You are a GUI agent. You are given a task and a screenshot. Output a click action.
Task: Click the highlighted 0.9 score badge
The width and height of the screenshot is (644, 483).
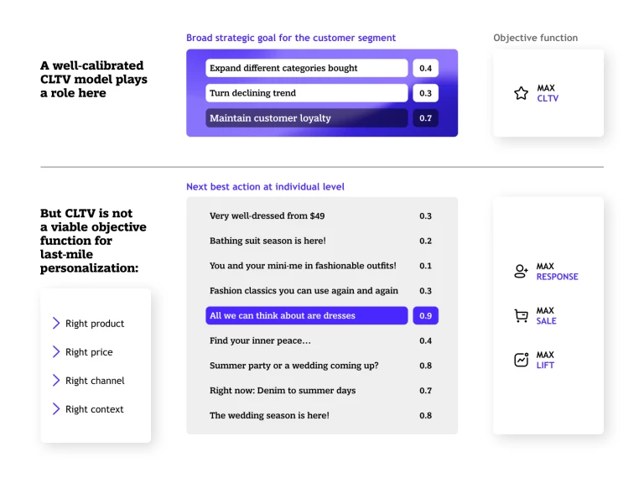coord(425,315)
